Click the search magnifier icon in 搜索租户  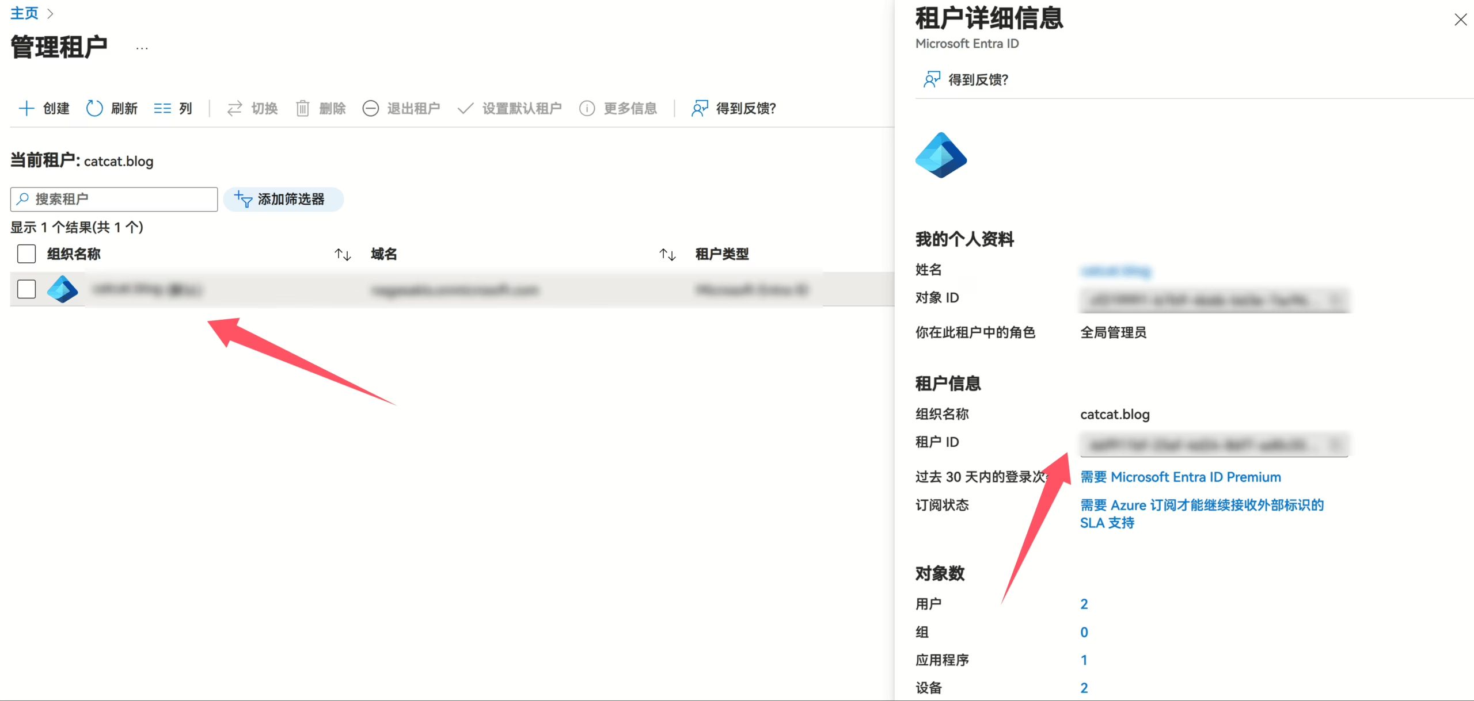(23, 199)
